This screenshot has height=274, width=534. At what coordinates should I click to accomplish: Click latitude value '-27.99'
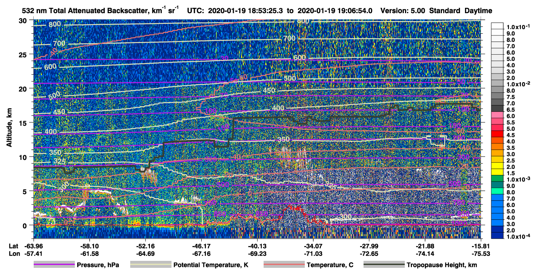pyautogui.click(x=369, y=246)
